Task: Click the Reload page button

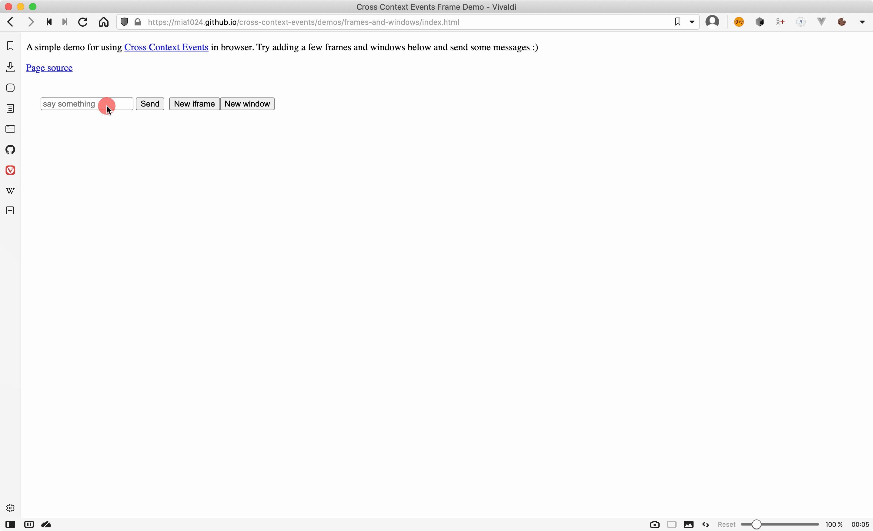Action: point(83,22)
